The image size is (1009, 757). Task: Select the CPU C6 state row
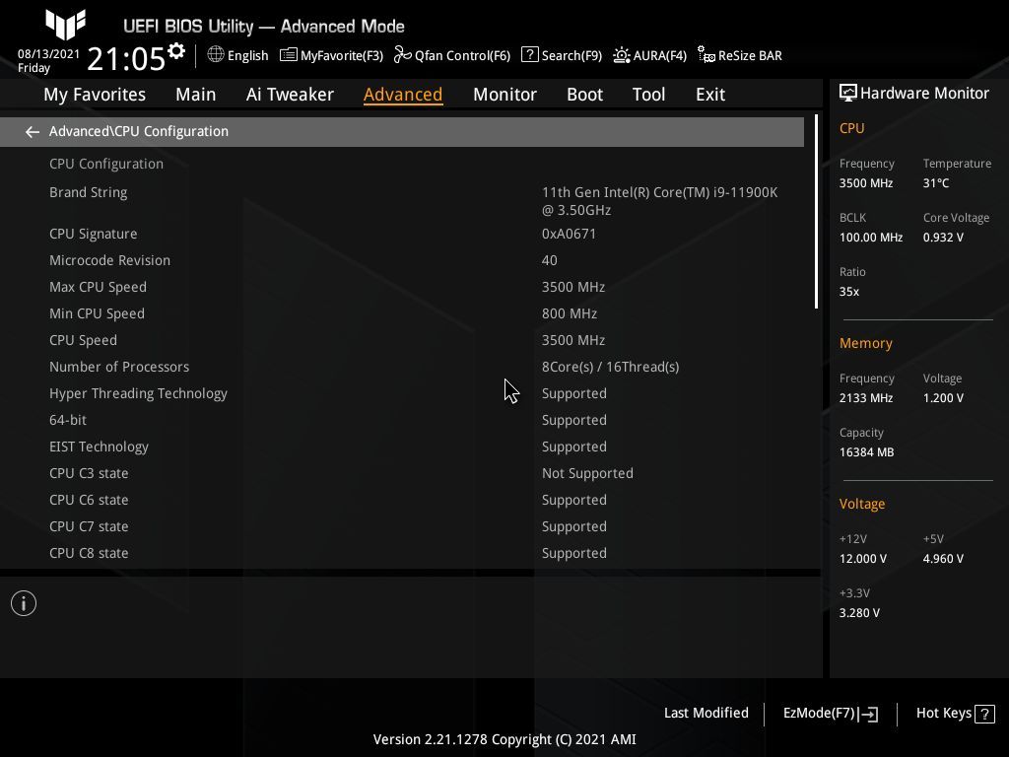point(402,500)
